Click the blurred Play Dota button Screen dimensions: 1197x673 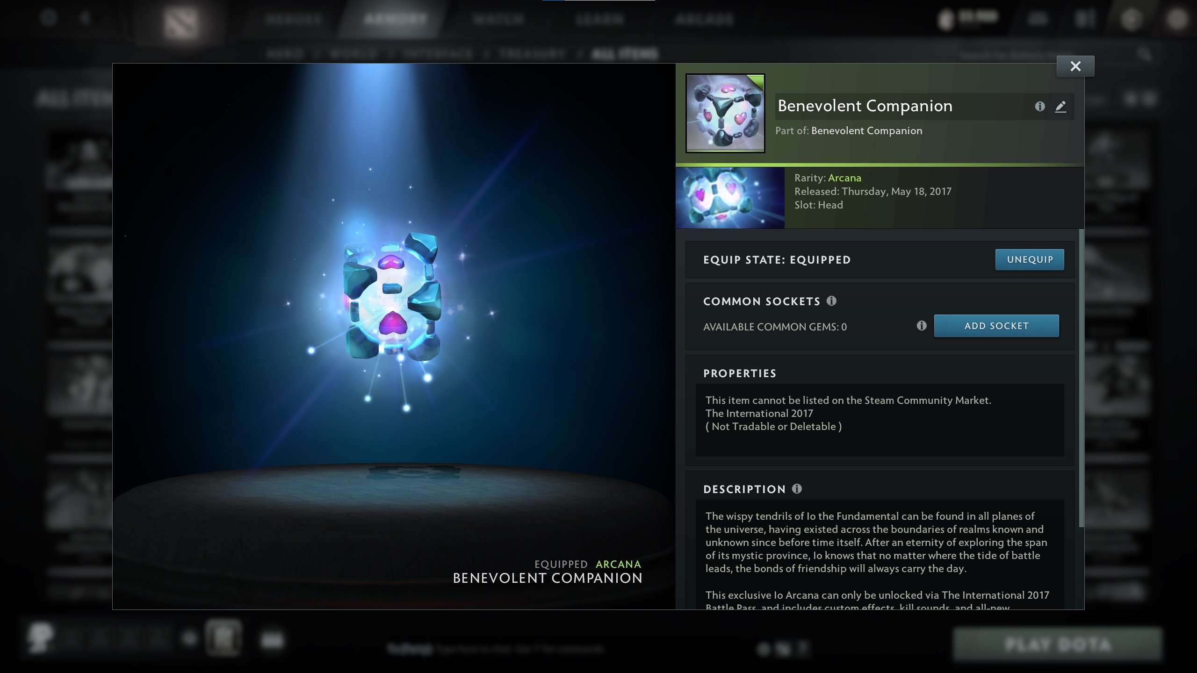pyautogui.click(x=1058, y=644)
